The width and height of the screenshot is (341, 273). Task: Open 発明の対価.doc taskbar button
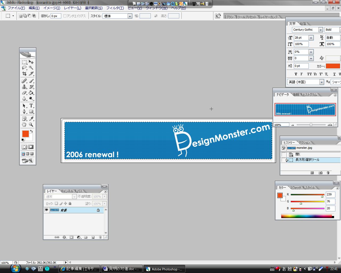[x=121, y=269]
